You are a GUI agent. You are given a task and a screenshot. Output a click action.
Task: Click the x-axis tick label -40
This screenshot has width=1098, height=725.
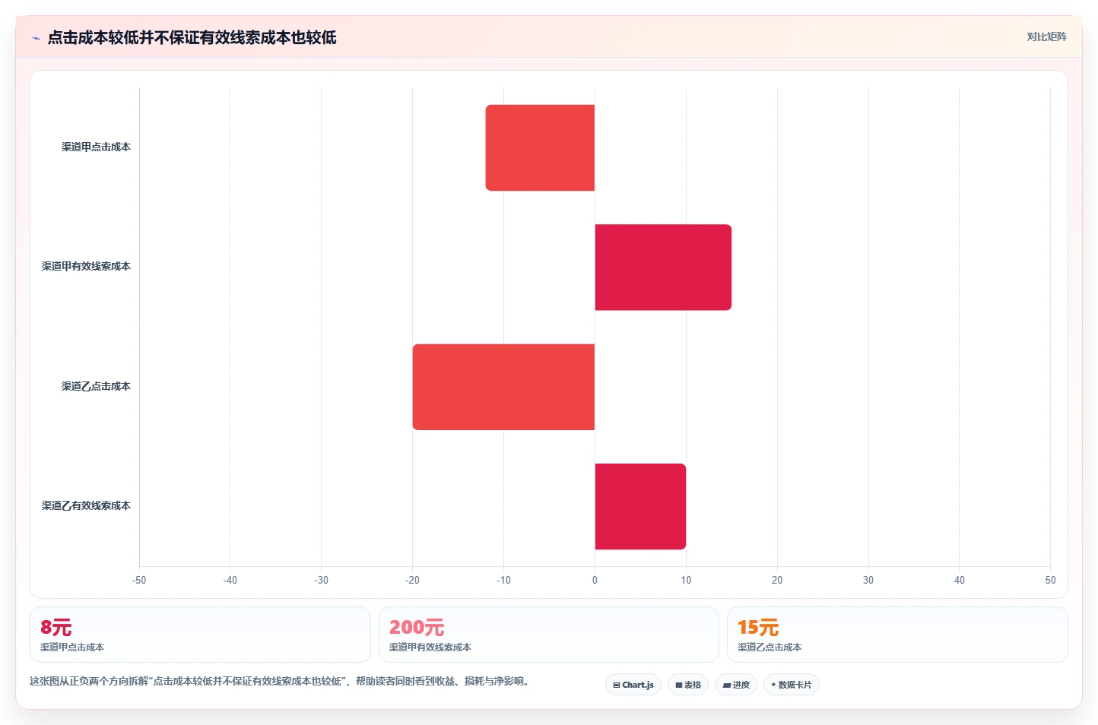tap(230, 580)
